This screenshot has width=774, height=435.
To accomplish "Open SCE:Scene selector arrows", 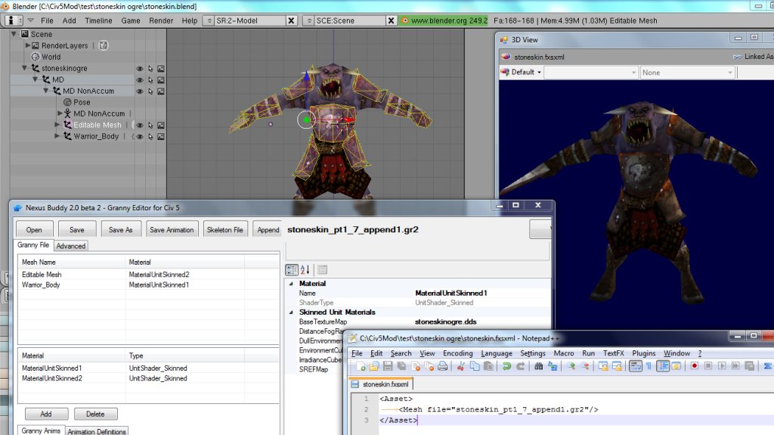I will pyautogui.click(x=309, y=20).
